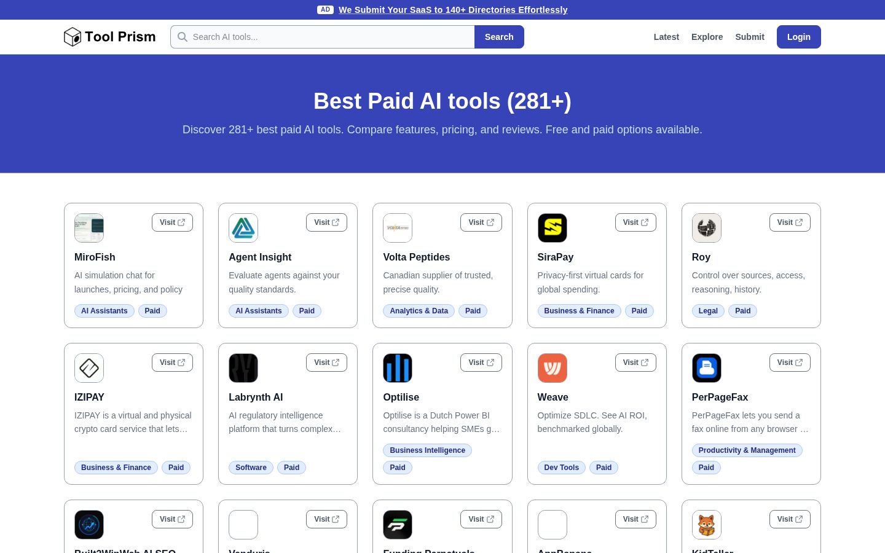This screenshot has width=885, height=553.
Task: Open the MiroFish card title
Action: 95,257
